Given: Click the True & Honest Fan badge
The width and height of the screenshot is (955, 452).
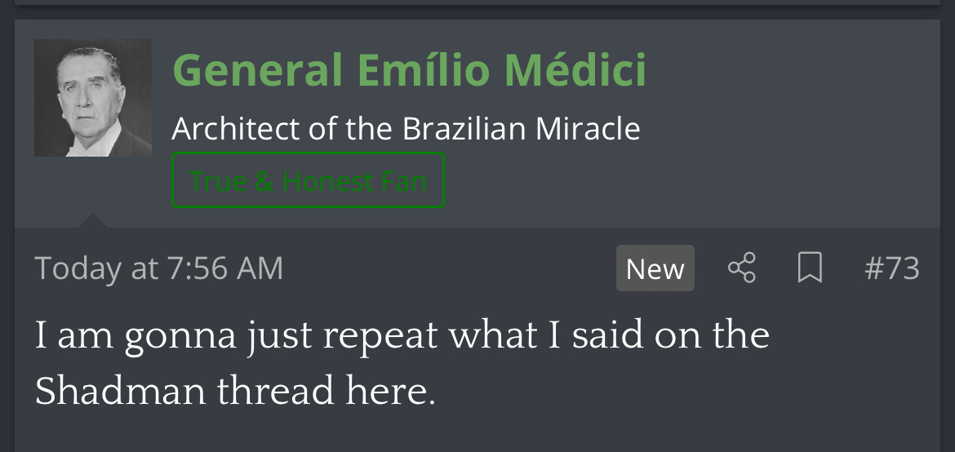Looking at the screenshot, I should [308, 180].
